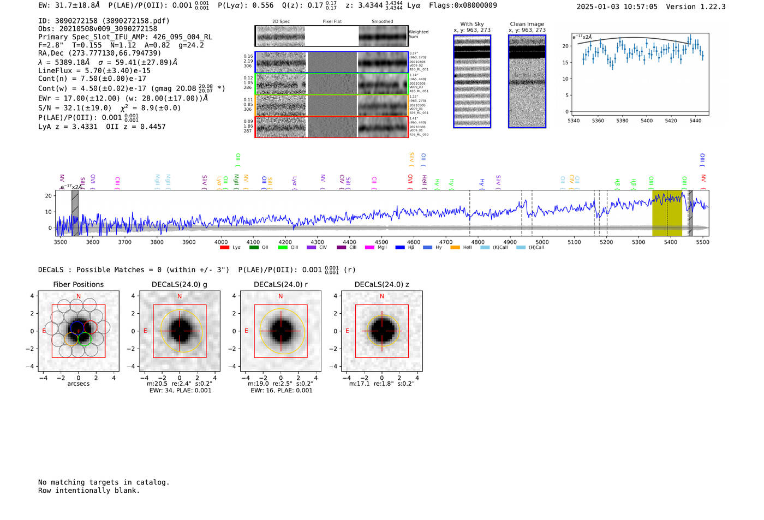
Task: Select the Cont(w) = 4.50(±0.02)e-17 line
Action: (132, 88)
